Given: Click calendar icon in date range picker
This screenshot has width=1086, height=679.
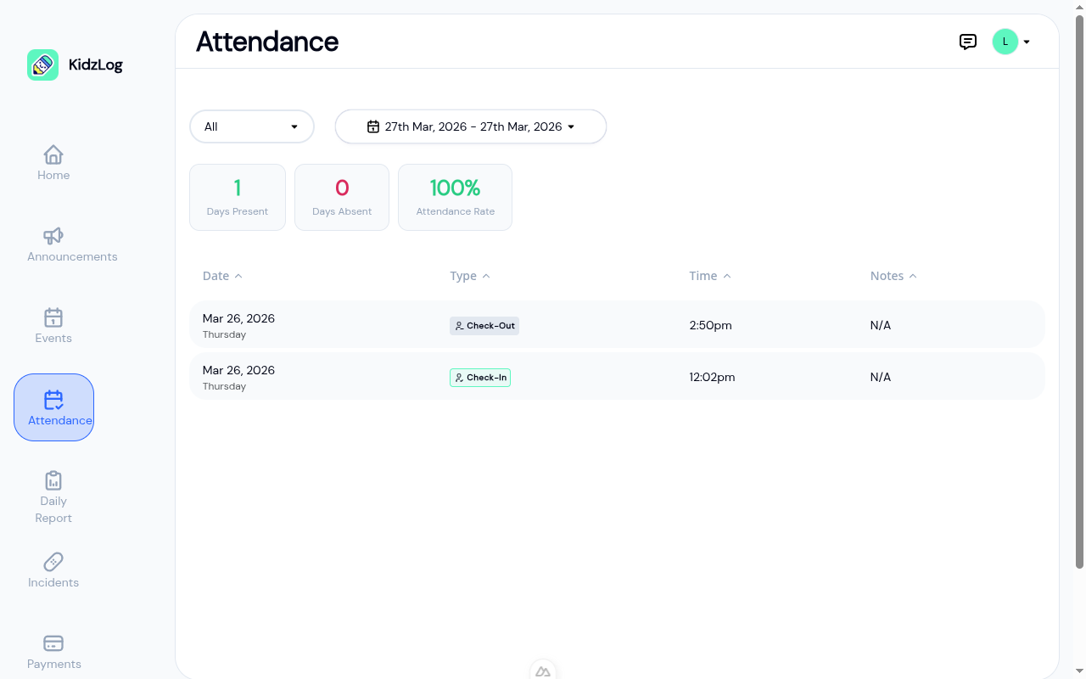Looking at the screenshot, I should 372,126.
